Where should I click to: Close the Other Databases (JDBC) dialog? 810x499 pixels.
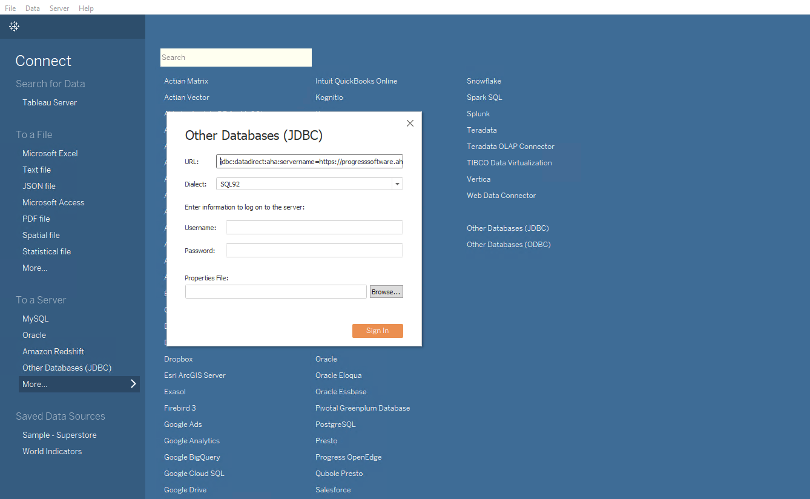(410, 123)
